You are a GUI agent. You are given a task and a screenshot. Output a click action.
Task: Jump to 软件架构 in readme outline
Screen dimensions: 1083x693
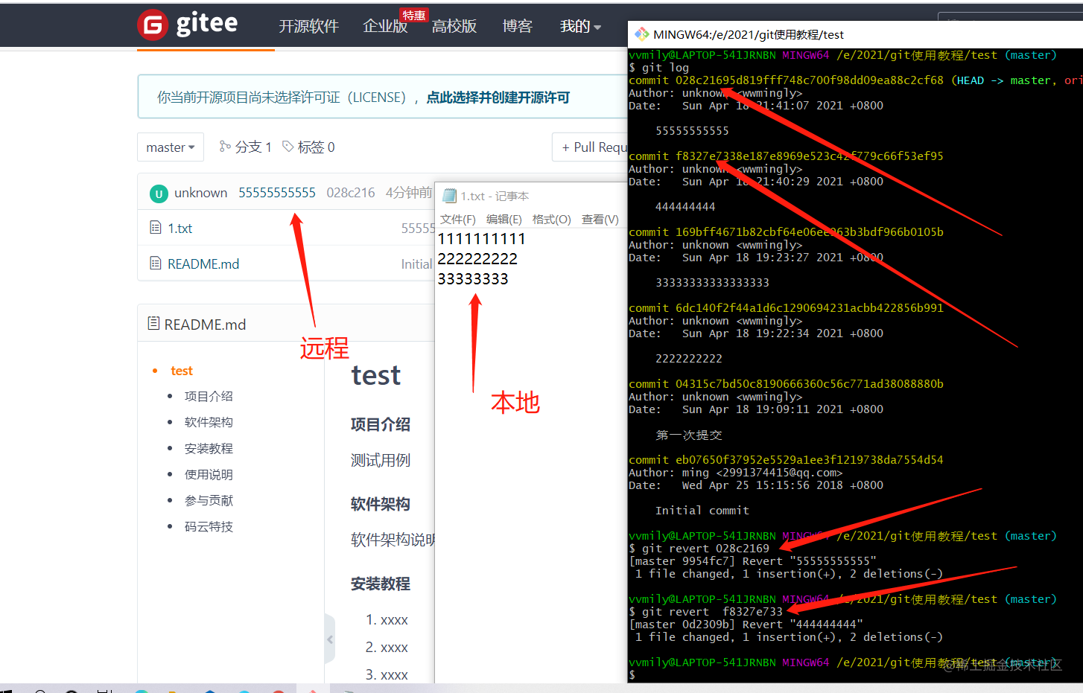click(209, 422)
